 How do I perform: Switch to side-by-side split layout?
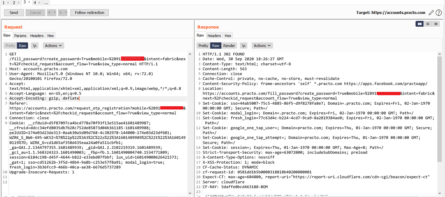(x=420, y=24)
